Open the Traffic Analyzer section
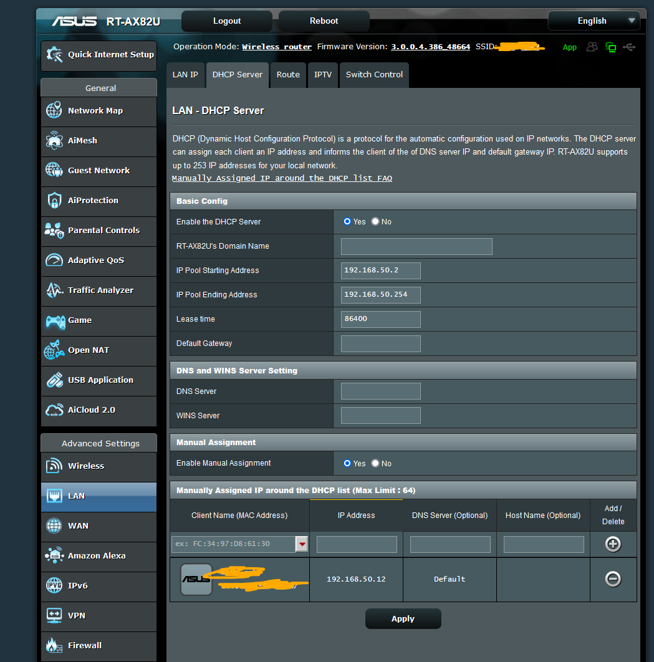This screenshot has width=654, height=662. coord(100,290)
